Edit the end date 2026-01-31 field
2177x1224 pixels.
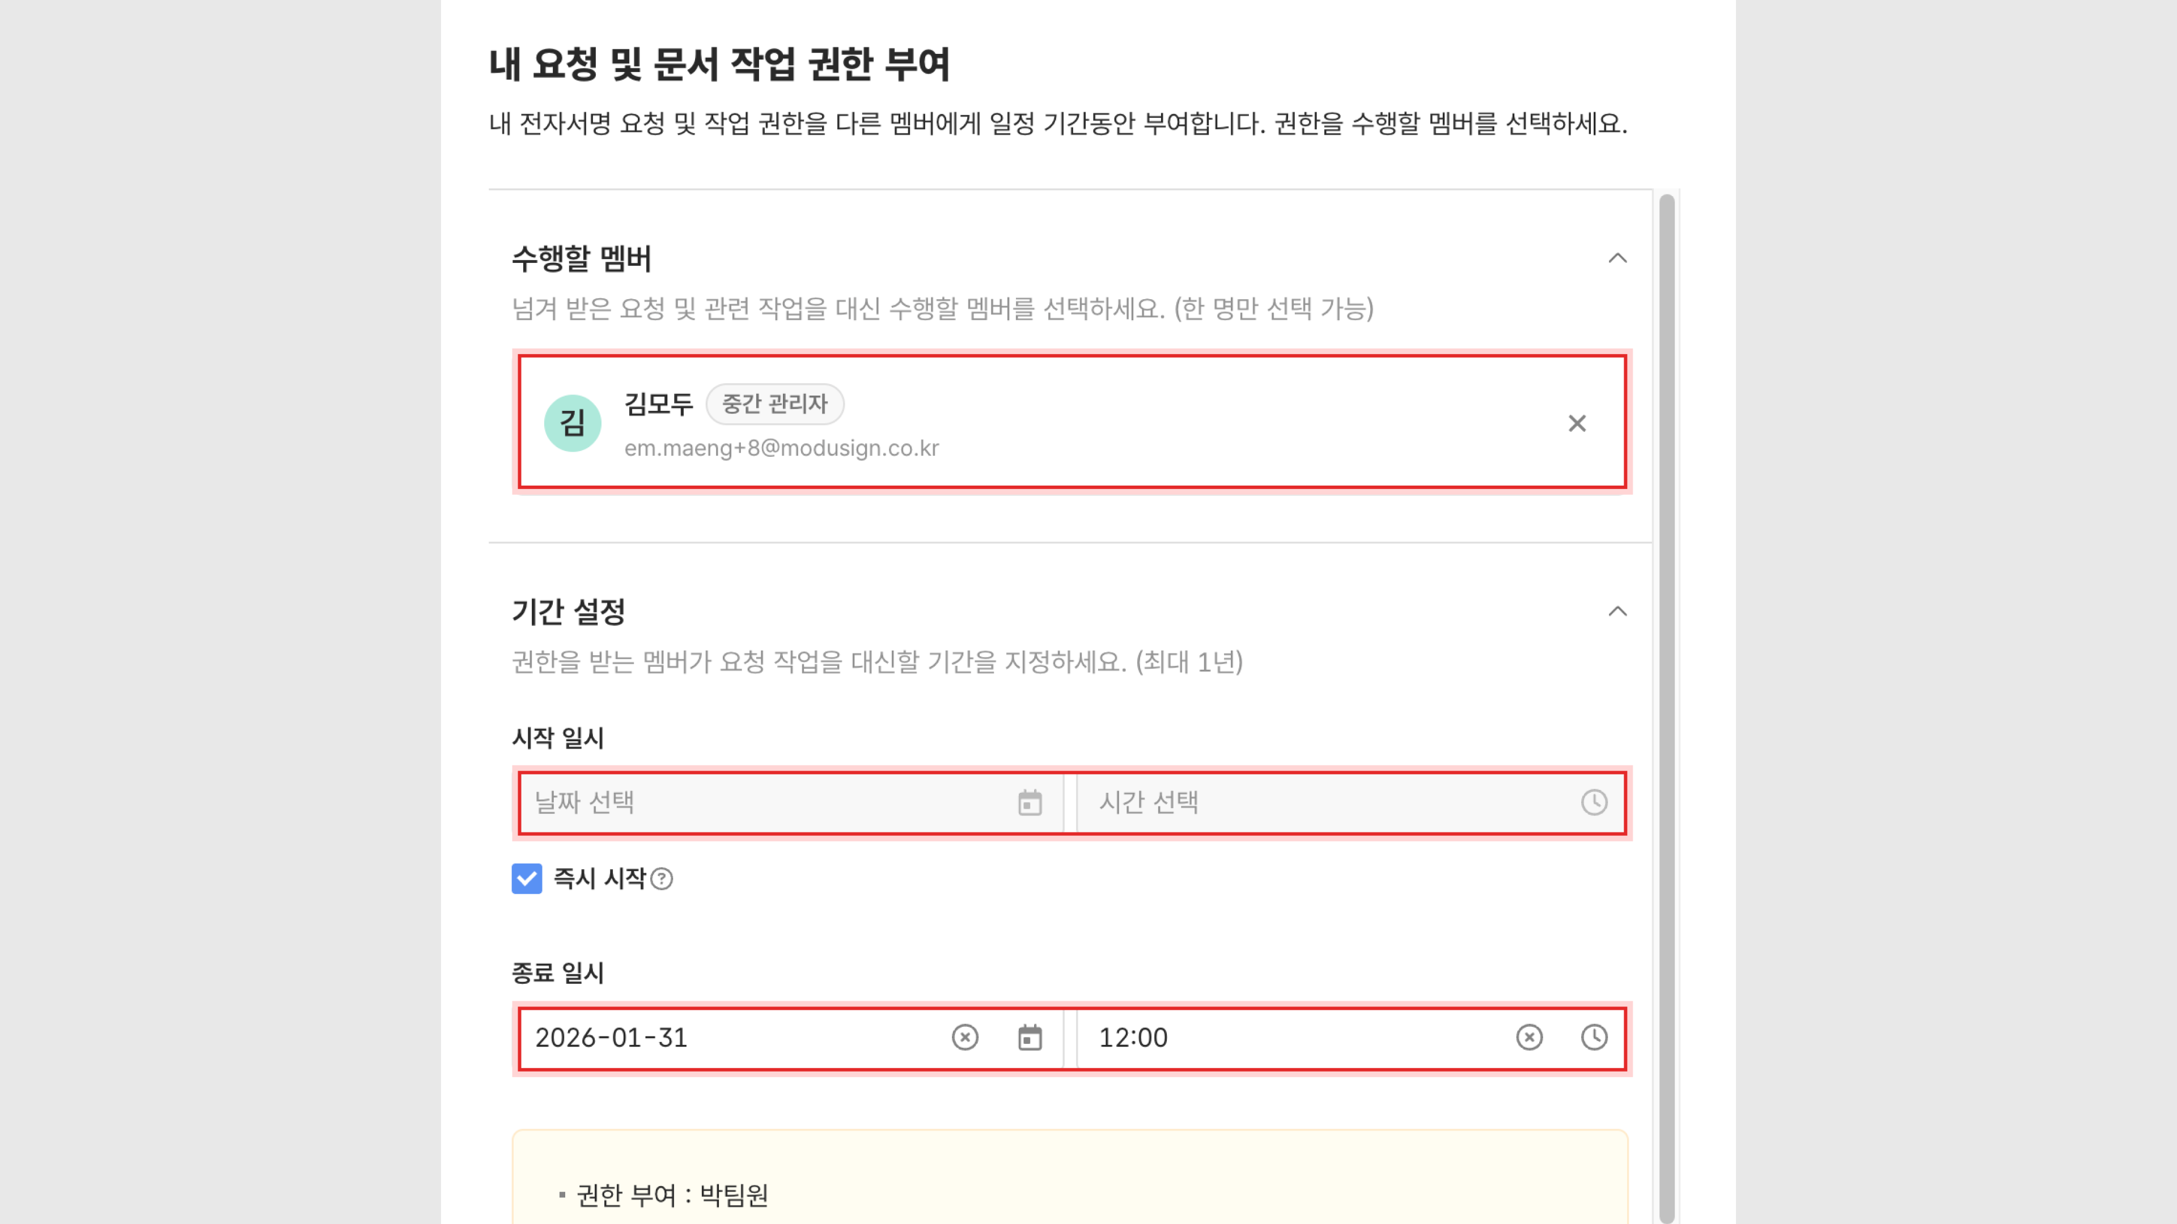[727, 1038]
